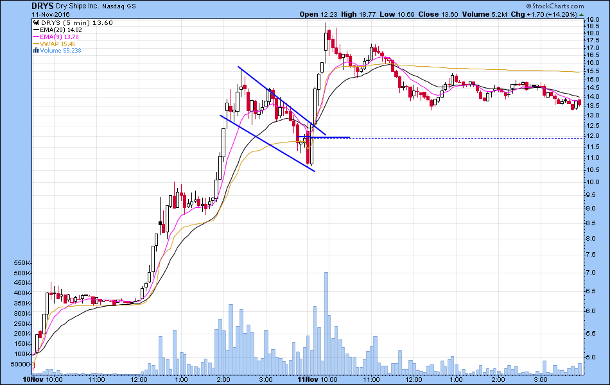The width and height of the screenshot is (610, 385).
Task: Click the 18.5 price axis label
Action: 593,26
